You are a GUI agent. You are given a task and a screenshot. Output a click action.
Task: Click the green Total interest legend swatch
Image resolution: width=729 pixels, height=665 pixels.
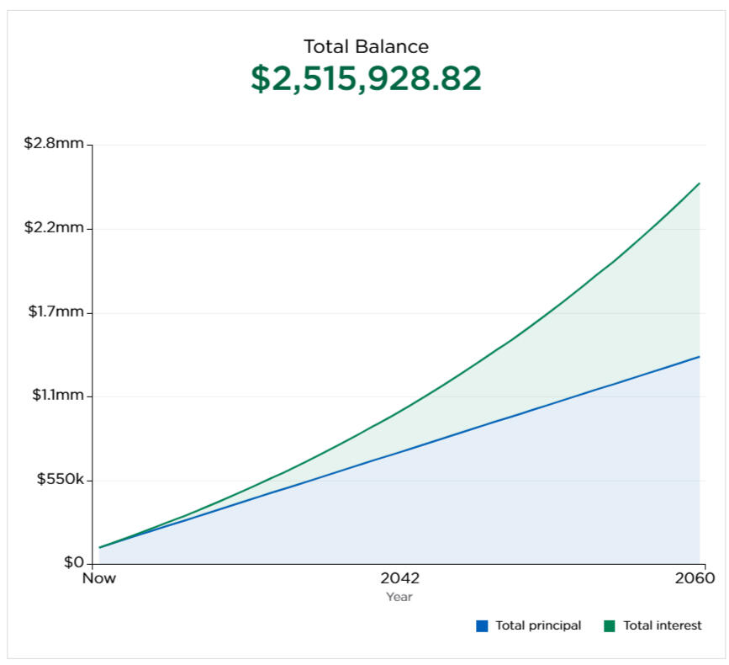610,625
